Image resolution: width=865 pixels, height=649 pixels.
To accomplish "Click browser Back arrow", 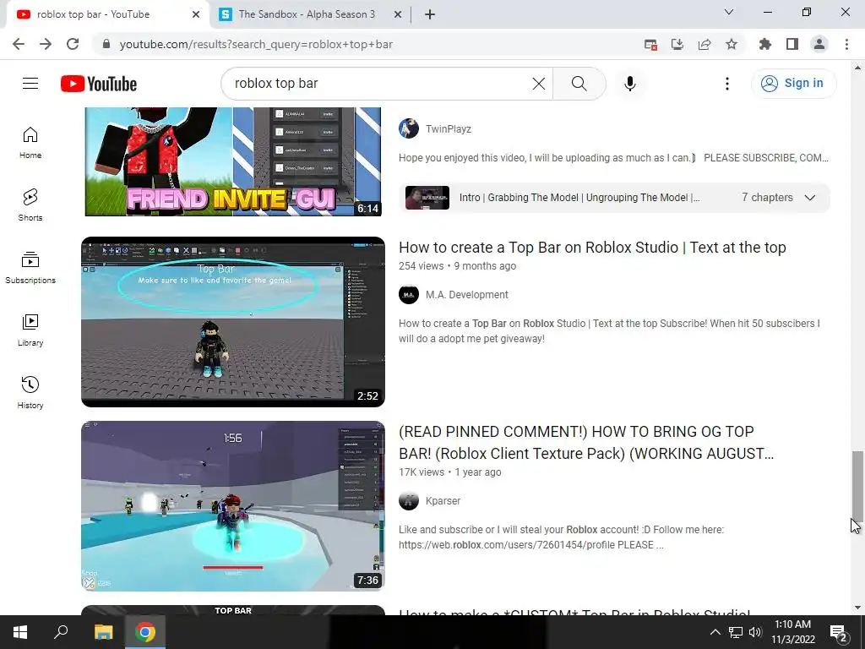I will pos(19,44).
